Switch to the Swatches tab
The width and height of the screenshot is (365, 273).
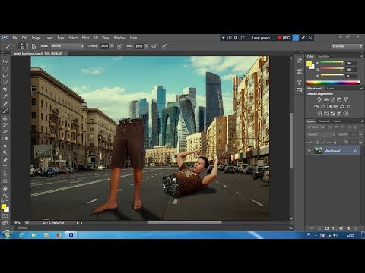323,56
